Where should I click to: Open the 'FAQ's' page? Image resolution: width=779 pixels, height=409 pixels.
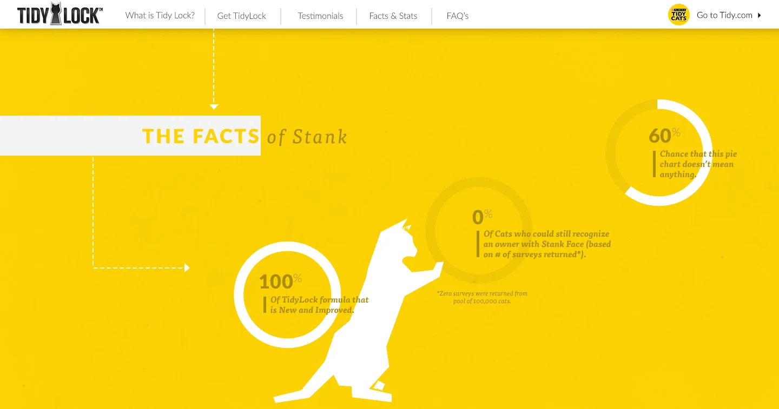coord(457,16)
